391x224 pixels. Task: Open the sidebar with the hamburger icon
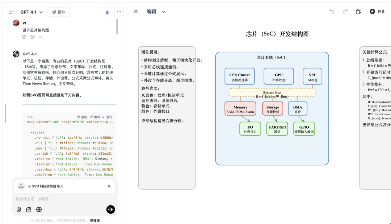(11, 12)
